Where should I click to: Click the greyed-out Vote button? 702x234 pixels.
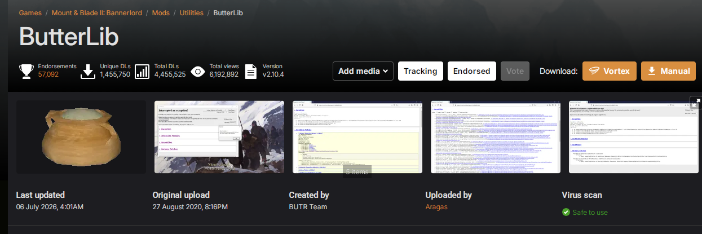[515, 71]
